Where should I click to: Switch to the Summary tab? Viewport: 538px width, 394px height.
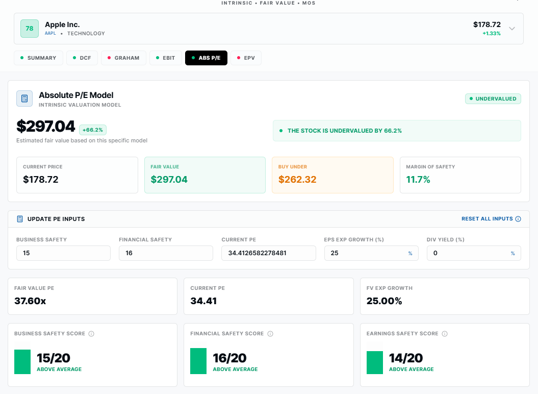pos(38,58)
